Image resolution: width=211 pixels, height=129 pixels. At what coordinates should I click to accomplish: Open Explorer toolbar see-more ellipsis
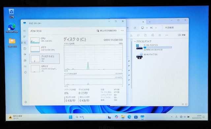pyautogui.click(x=166, y=35)
